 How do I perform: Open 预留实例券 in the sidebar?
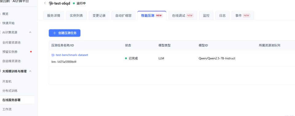[x=10, y=52]
